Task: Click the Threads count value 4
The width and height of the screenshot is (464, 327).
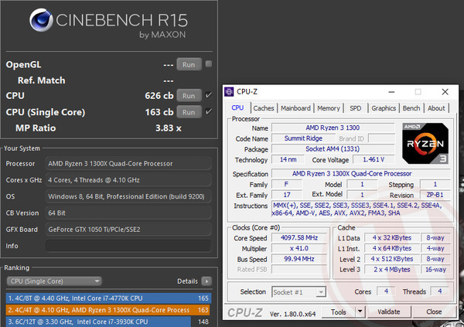Action: point(440,291)
